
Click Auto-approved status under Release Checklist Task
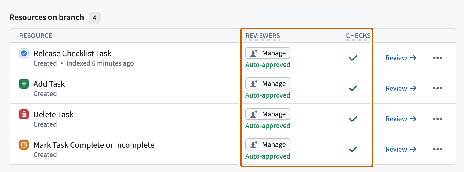(x=268, y=65)
